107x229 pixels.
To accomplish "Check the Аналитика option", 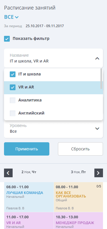I will click(x=13, y=100).
